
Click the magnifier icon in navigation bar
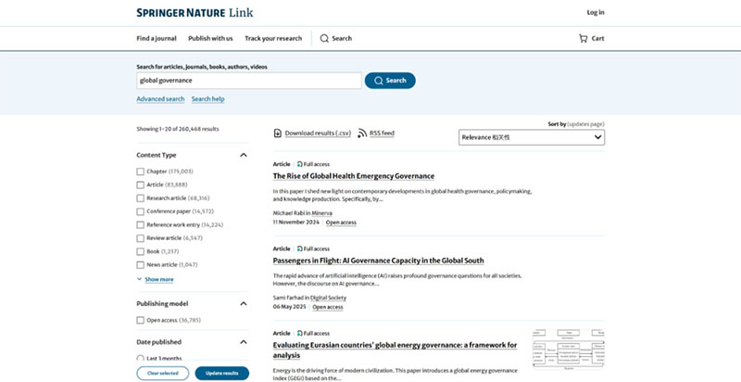(324, 38)
